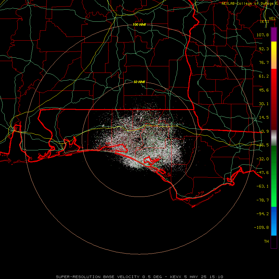Click the 61.2 velocity scale value

click(264, 76)
